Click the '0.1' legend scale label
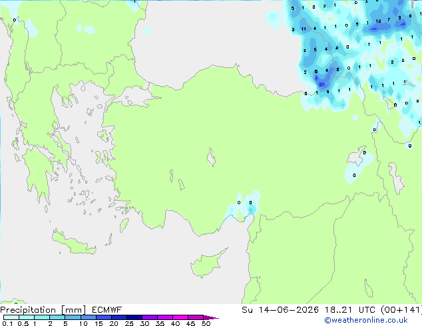Viewport: 422px width, 326px height. pos(7,323)
